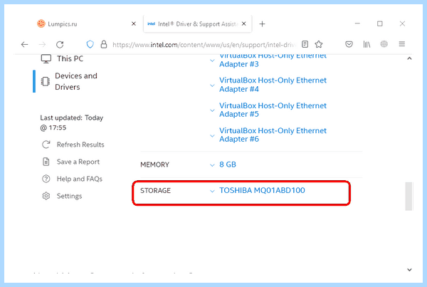The width and height of the screenshot is (427, 287).
Task: Click the 8 GB memory link
Action: 228,165
